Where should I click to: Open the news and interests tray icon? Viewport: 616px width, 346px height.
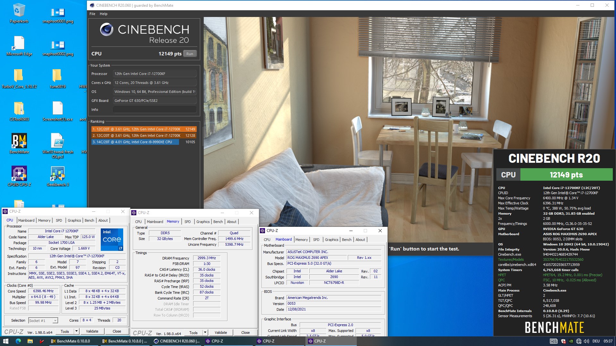[x=553, y=341]
